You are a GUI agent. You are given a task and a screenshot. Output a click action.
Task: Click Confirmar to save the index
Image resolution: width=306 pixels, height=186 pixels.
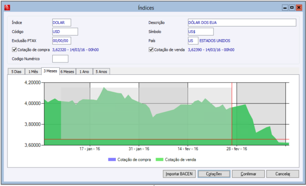[248, 174]
